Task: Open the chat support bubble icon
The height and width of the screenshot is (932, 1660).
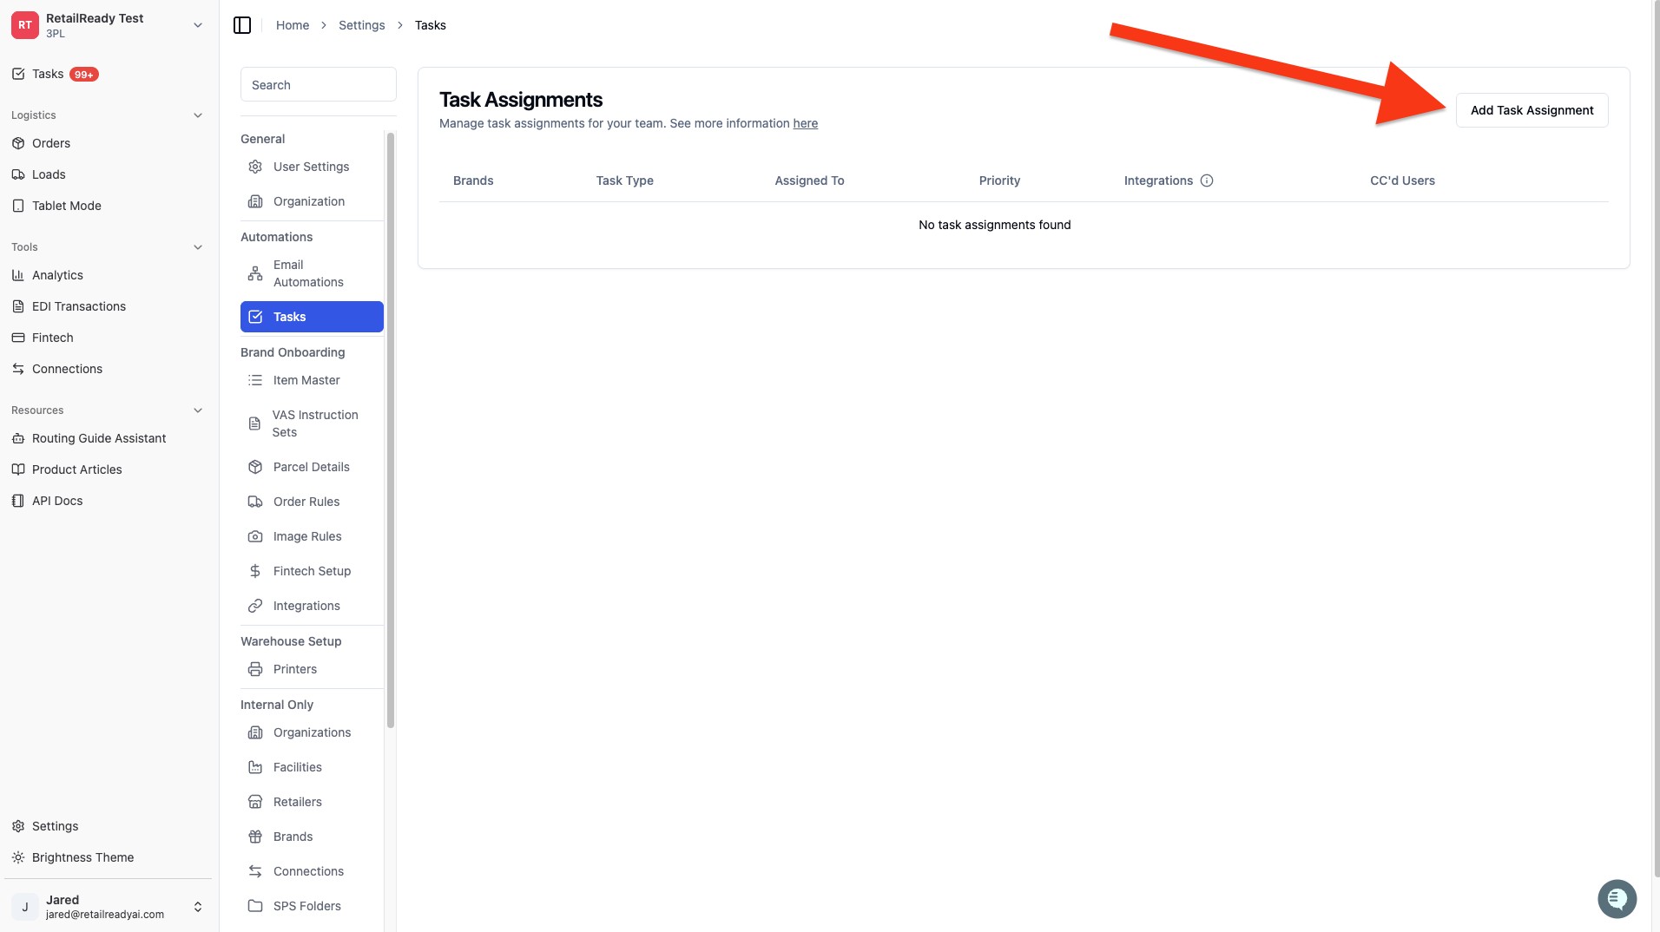Action: (1617, 898)
